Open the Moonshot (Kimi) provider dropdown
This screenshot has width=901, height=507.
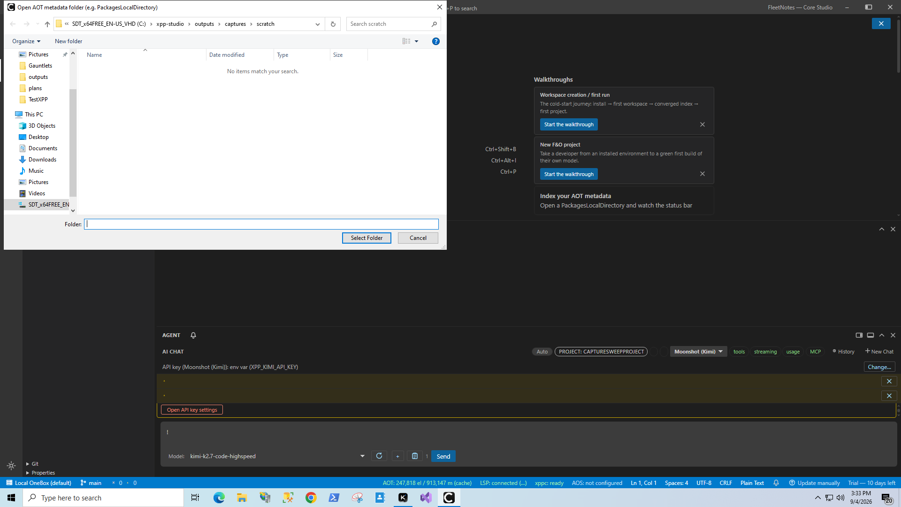pos(698,352)
